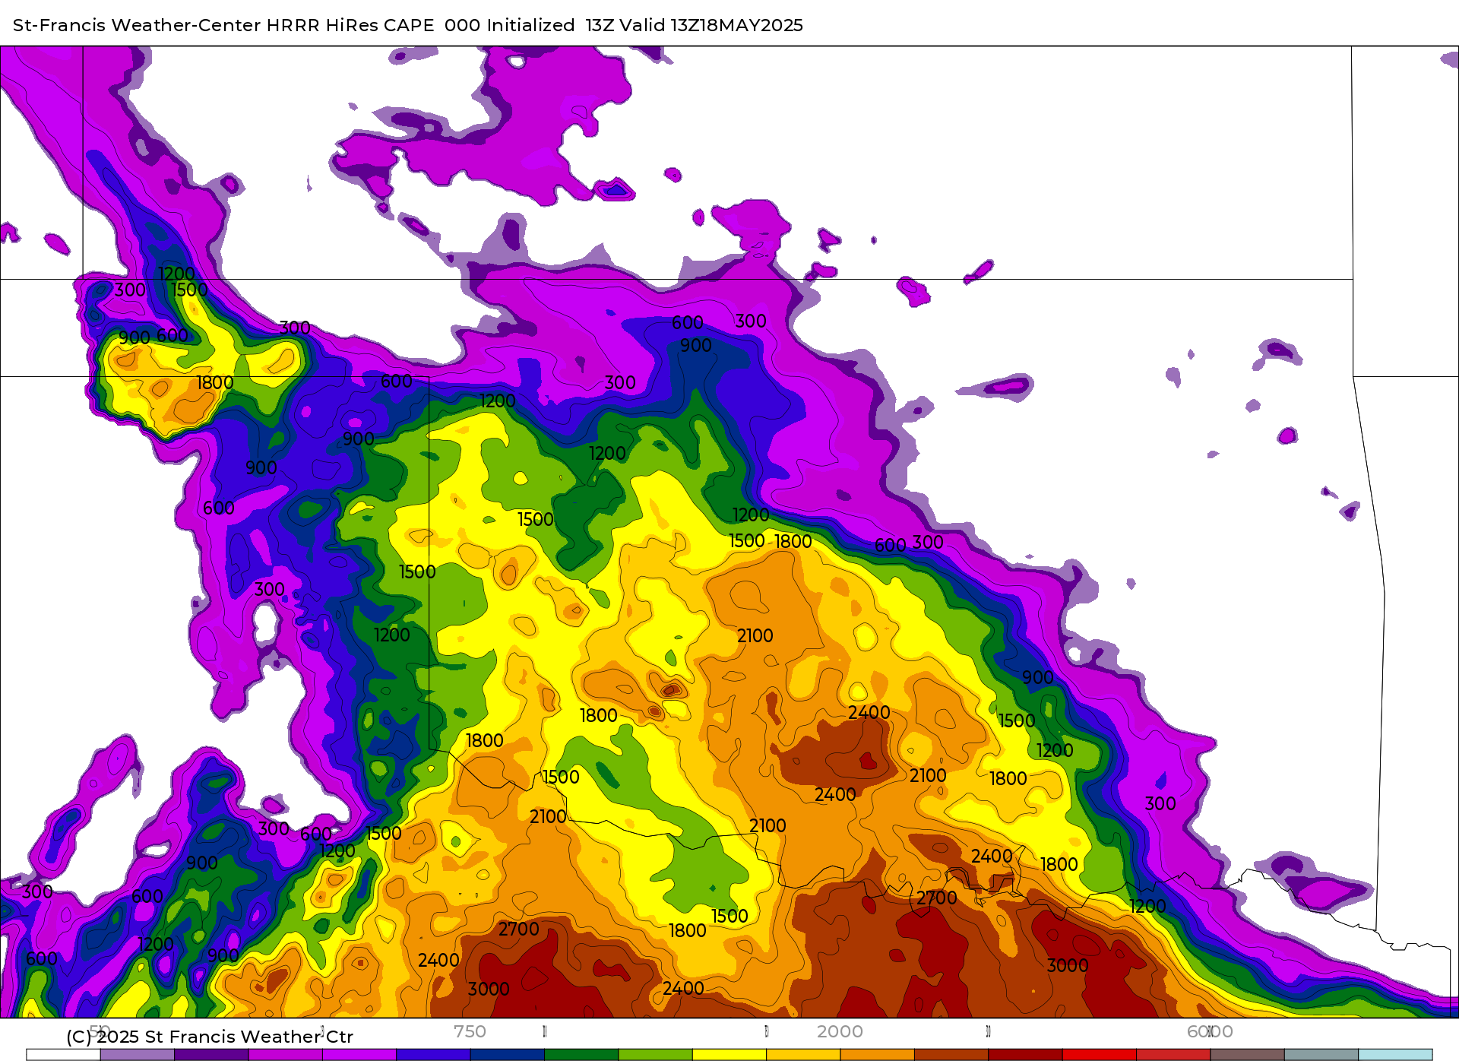Select the dark purple legend swatch
1459x1064 pixels.
[211, 1055]
